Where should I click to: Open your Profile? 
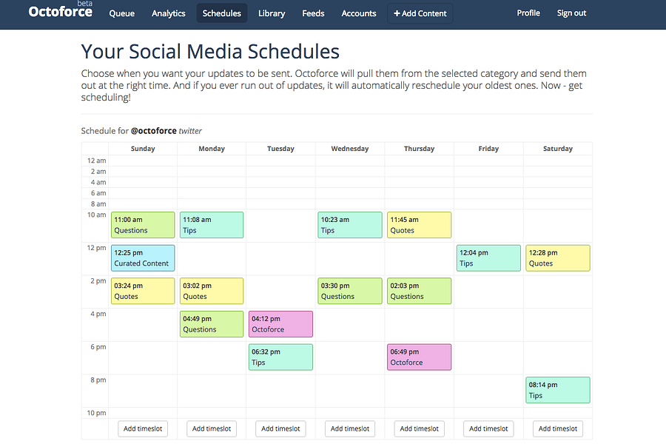tap(528, 13)
